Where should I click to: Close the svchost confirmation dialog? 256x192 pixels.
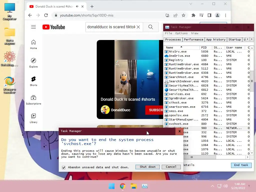point(179,131)
